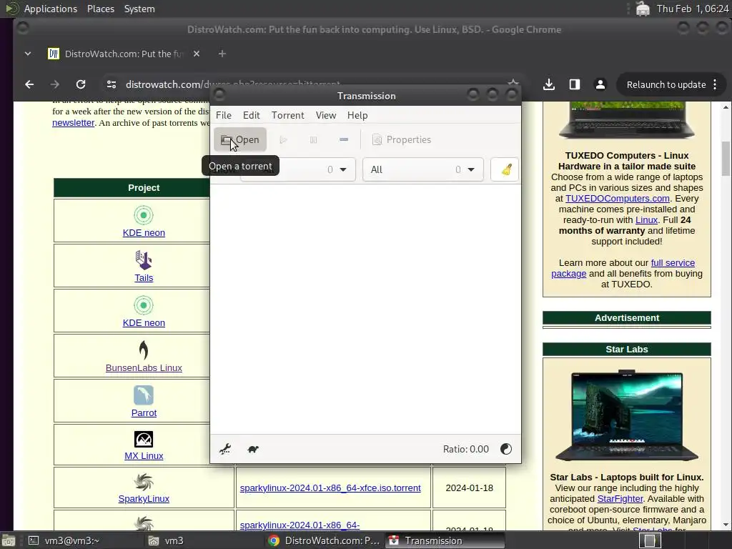Screen dimensions: 732x549
Task: Open Chrome three-dot menu
Action: click(x=715, y=84)
